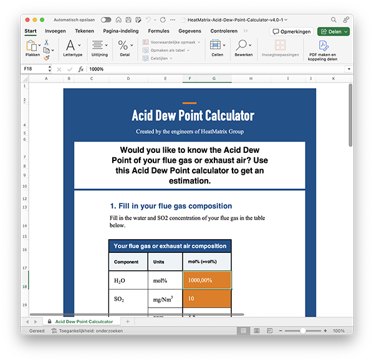The image size is (374, 362).
Task: Go to previous sheet arrow
Action: [27, 321]
